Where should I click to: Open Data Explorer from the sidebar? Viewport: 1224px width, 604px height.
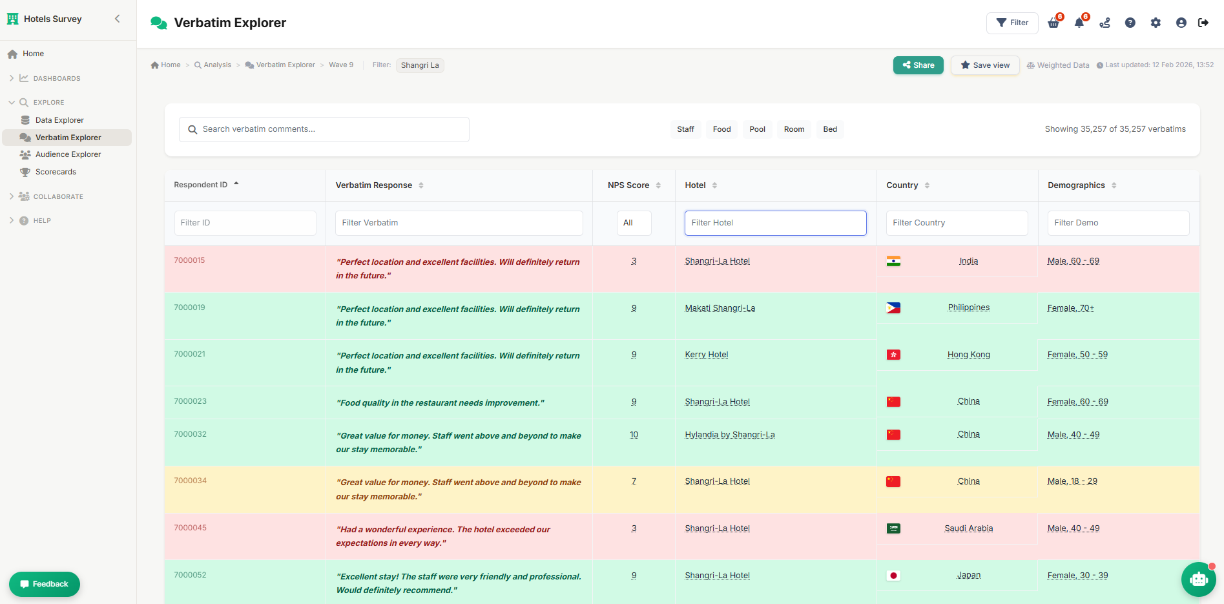point(59,120)
